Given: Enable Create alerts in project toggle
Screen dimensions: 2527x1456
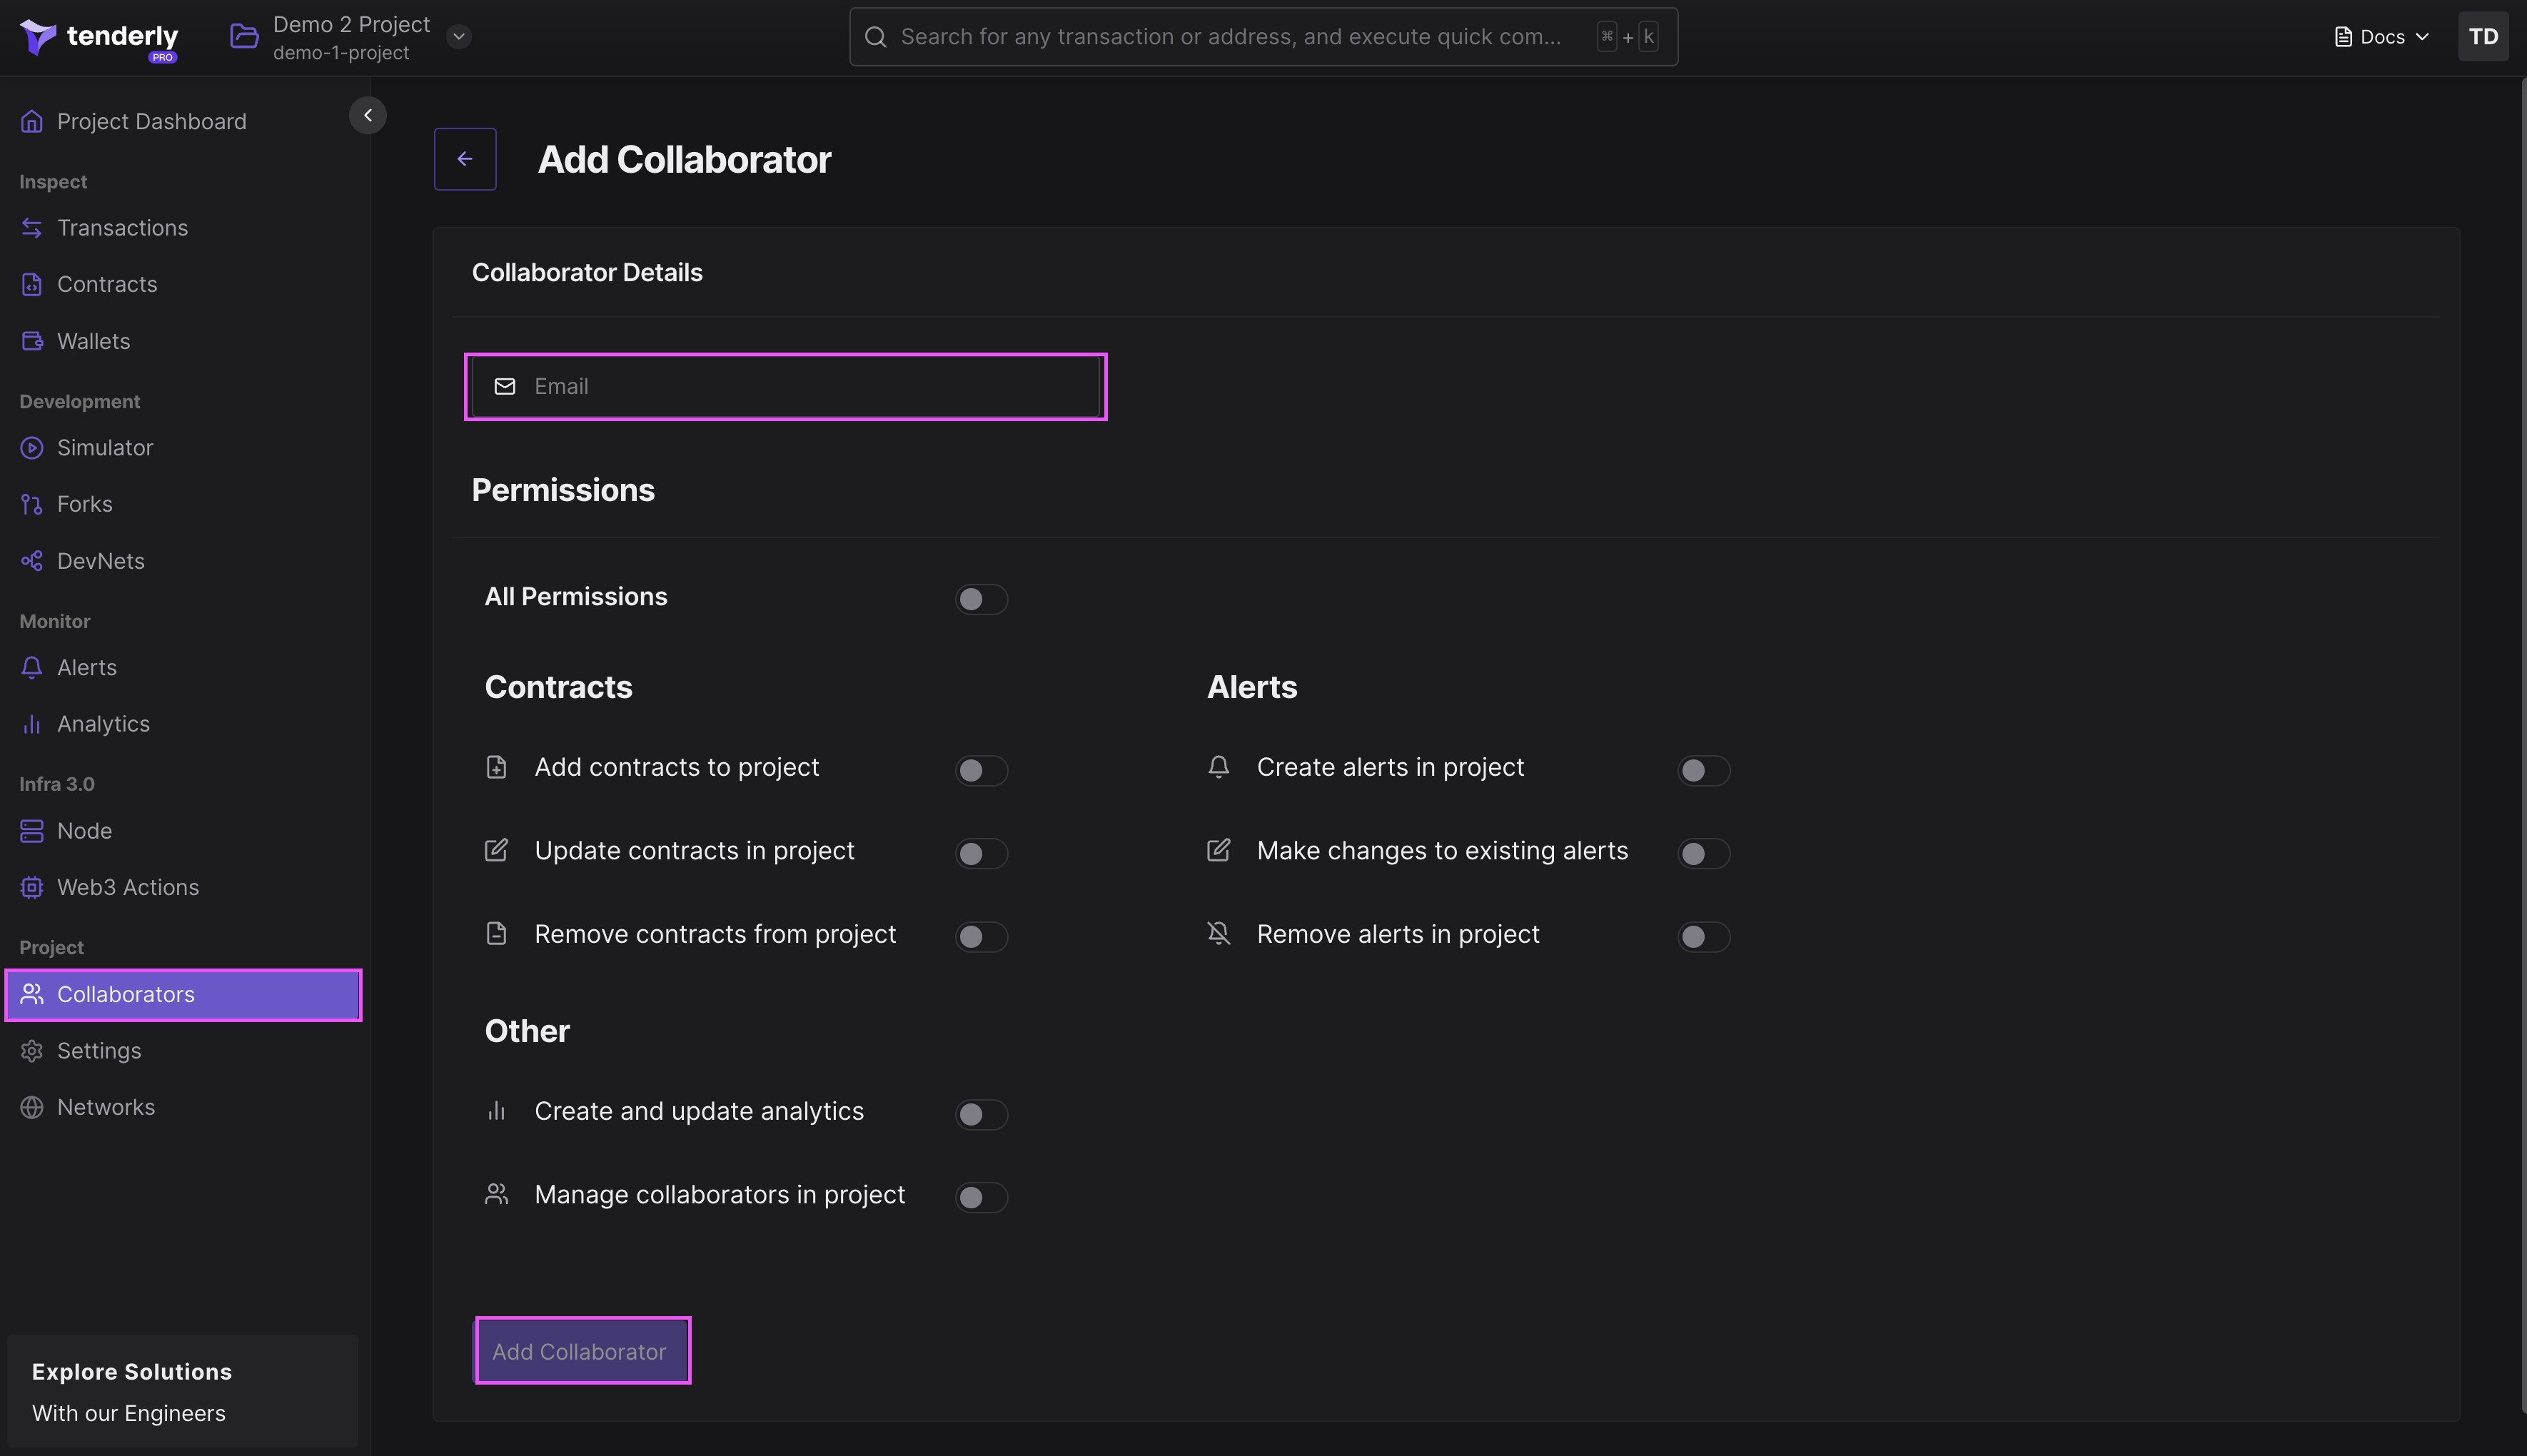Looking at the screenshot, I should tap(1703, 770).
